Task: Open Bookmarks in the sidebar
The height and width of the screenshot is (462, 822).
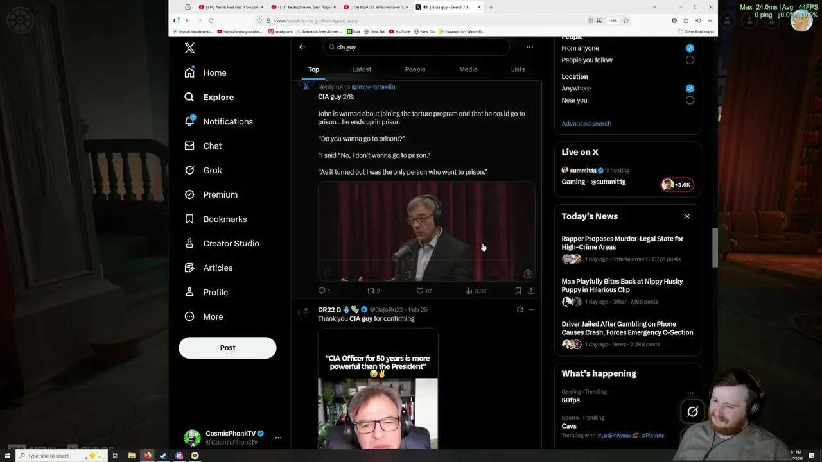Action: pos(215,219)
